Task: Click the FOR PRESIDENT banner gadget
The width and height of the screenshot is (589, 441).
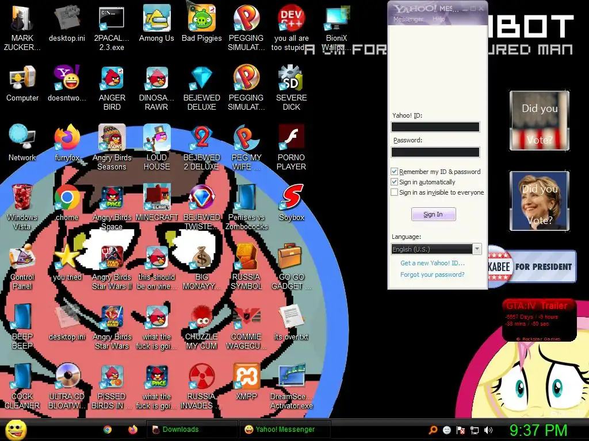Action: click(532, 266)
